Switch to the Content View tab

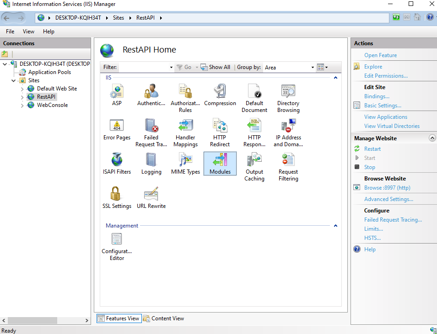[x=164, y=318]
